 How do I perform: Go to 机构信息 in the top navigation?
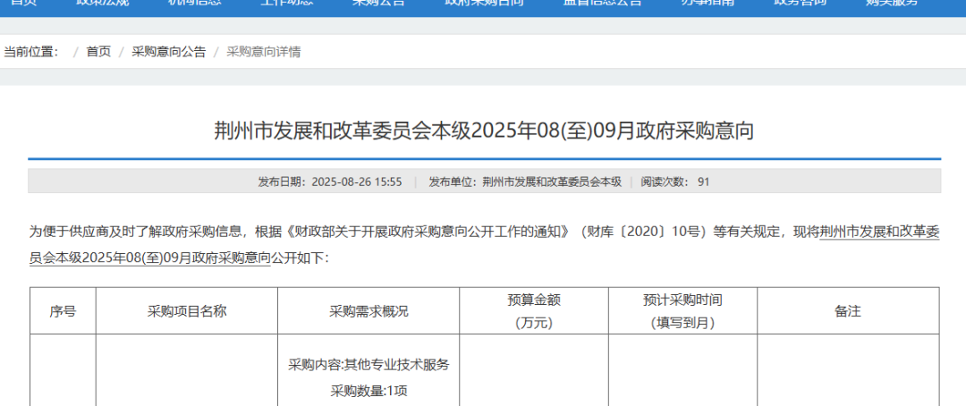[192, 4]
